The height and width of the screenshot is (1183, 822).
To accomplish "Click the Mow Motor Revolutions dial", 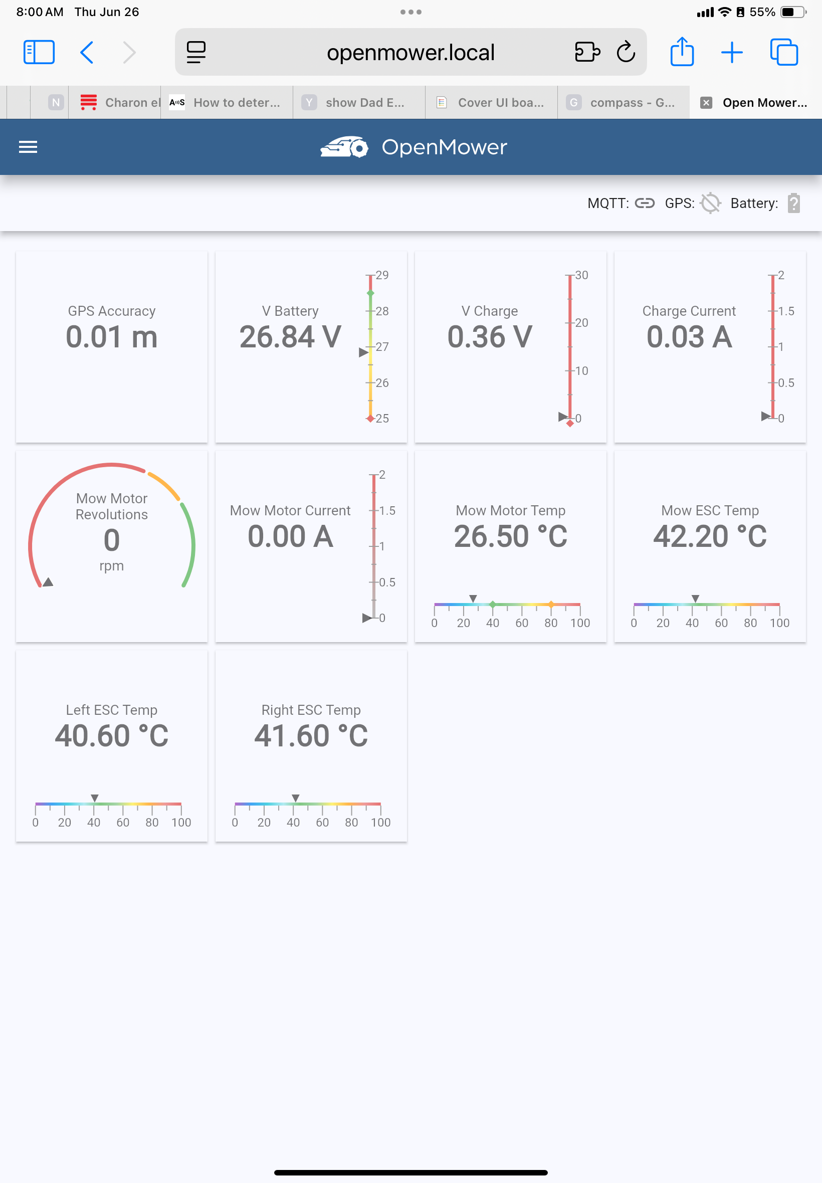I will tap(112, 526).
